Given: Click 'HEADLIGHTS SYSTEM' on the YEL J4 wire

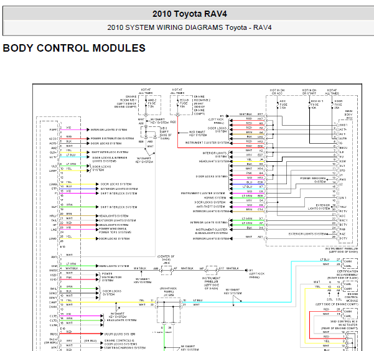Looking at the screenshot, I should [x=214, y=162].
